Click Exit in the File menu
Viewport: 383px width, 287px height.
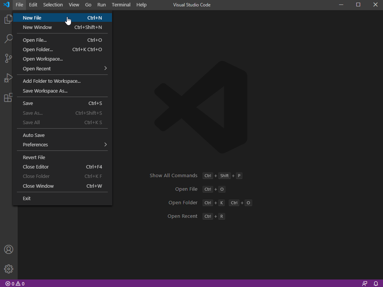(27, 198)
